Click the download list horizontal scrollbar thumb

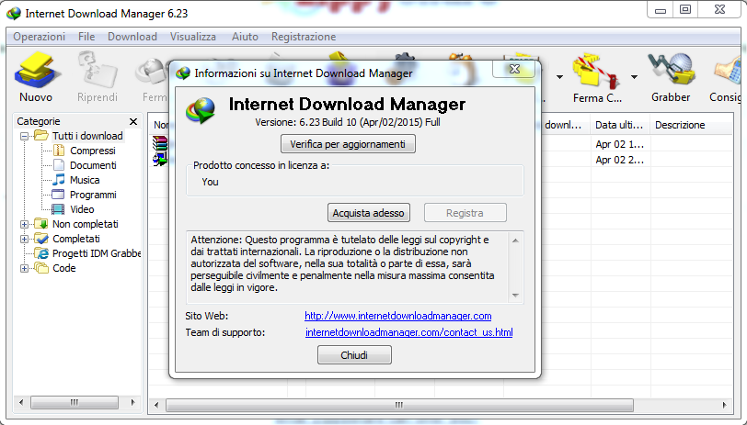pyautogui.click(x=399, y=405)
